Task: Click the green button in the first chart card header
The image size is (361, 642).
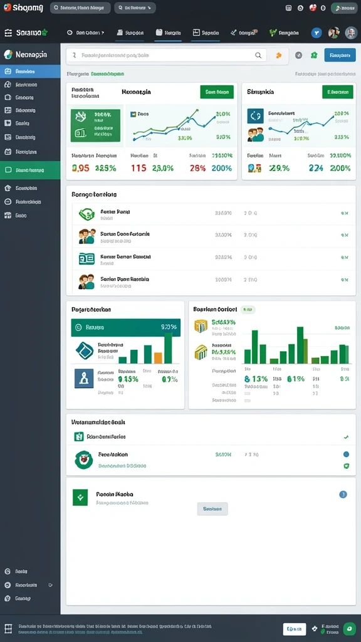Action: tap(217, 92)
